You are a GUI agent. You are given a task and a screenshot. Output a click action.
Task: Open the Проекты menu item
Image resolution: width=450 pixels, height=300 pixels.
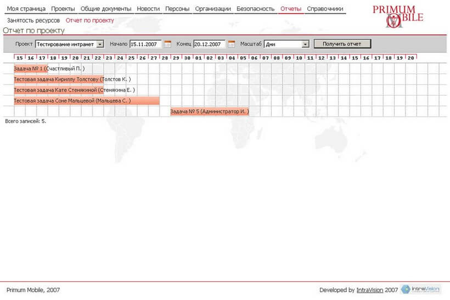click(63, 9)
